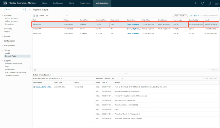The height and width of the screenshot is (128, 220).
Task: Select Recent Tasks in sidebar
Action: pyautogui.click(x=17, y=56)
